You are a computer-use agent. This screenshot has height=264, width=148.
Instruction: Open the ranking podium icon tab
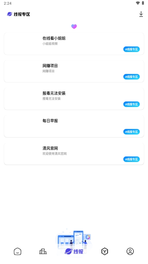click(x=43, y=251)
